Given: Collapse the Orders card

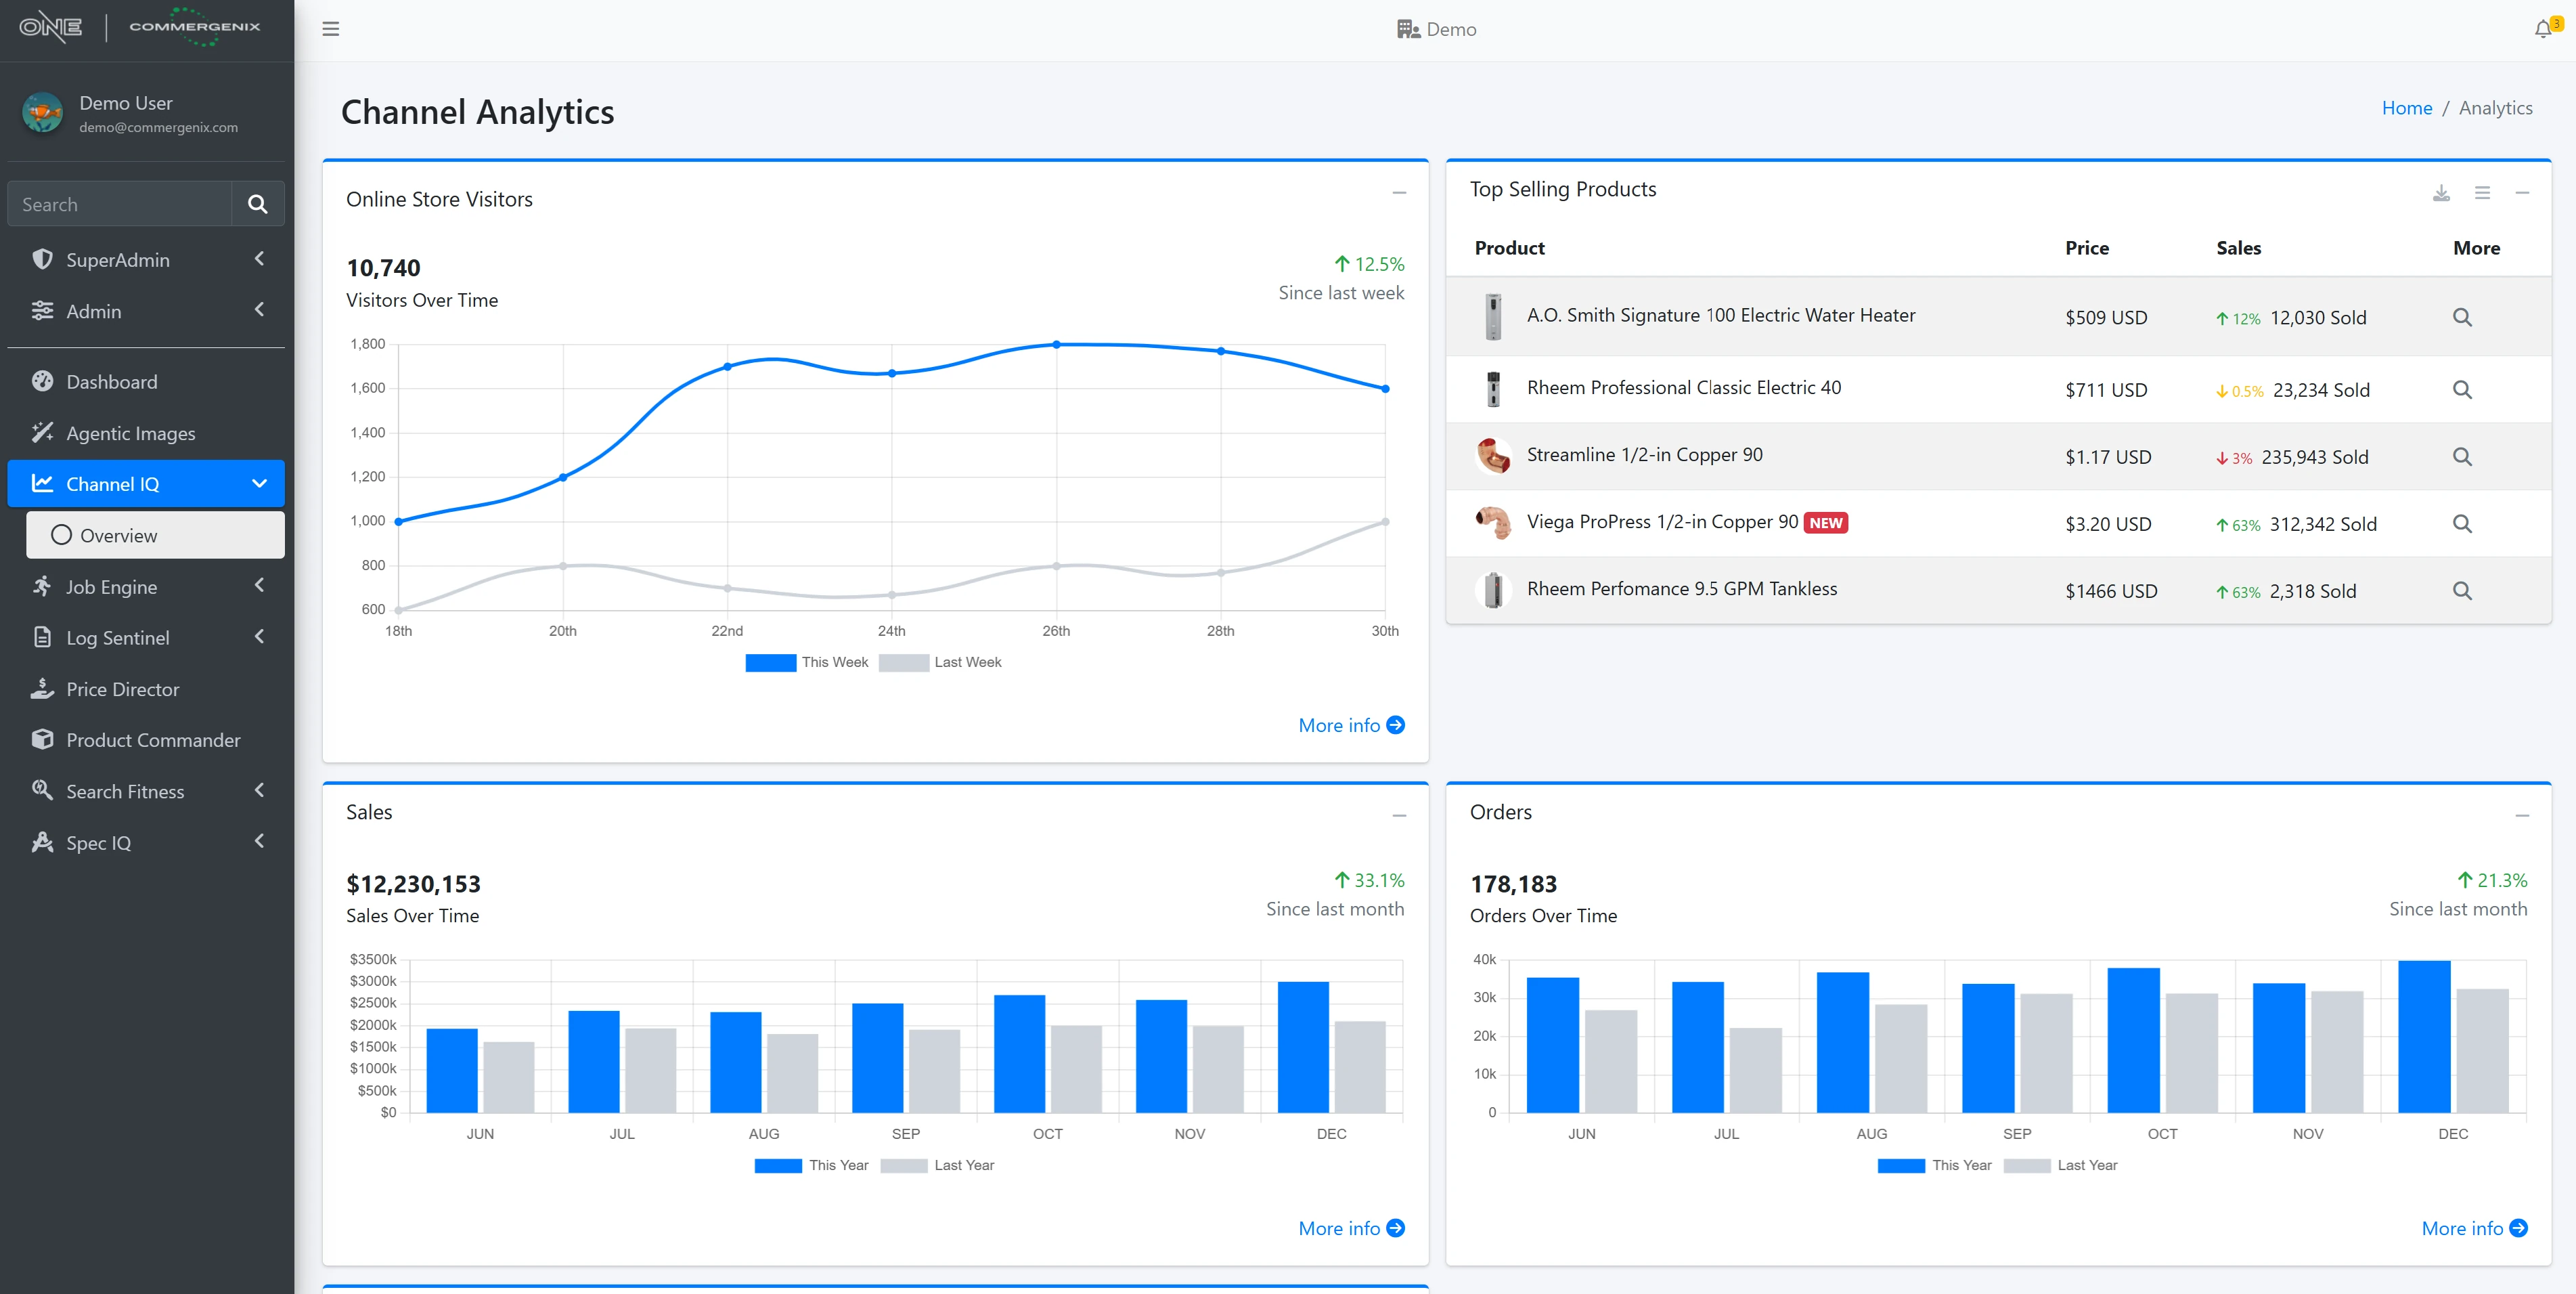Looking at the screenshot, I should 2522,816.
